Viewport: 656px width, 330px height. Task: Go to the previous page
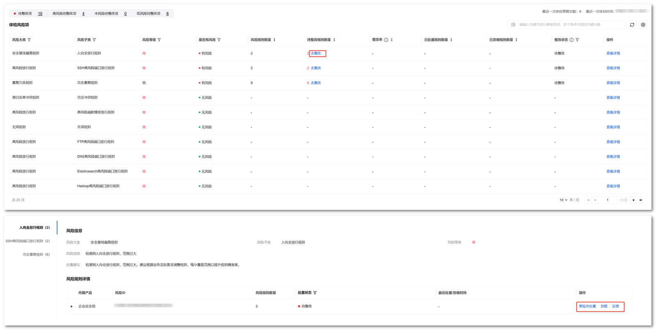[x=595, y=200]
